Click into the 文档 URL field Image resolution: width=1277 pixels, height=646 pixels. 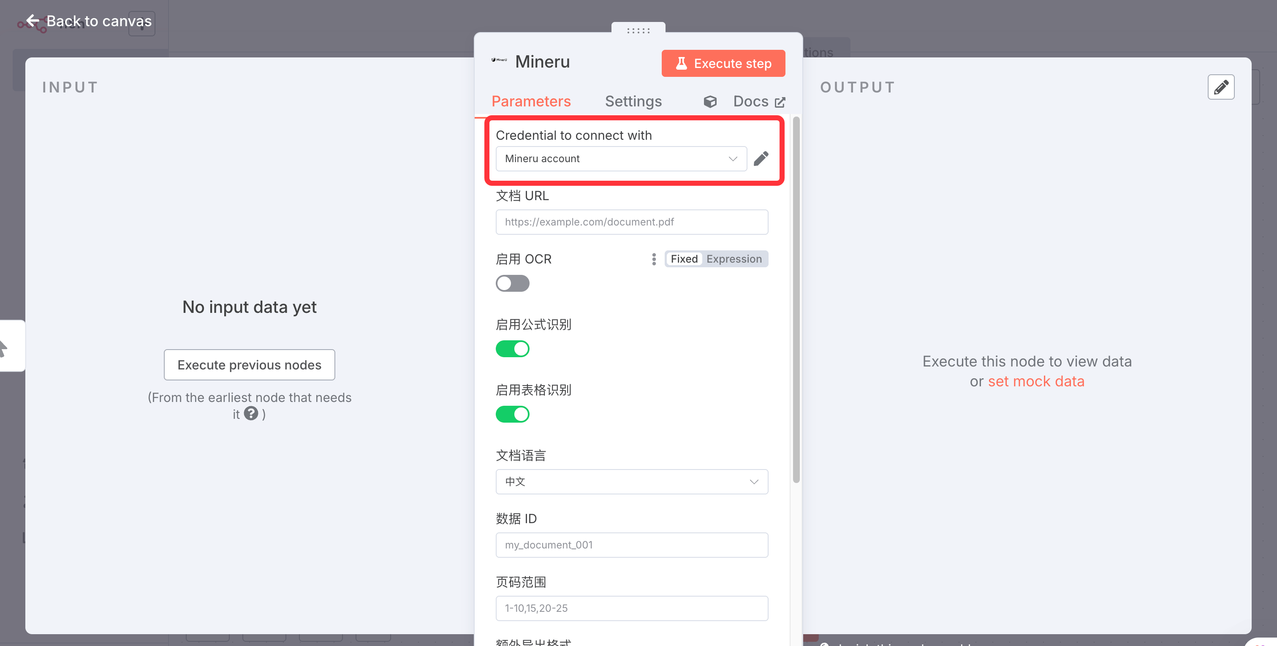click(x=632, y=222)
